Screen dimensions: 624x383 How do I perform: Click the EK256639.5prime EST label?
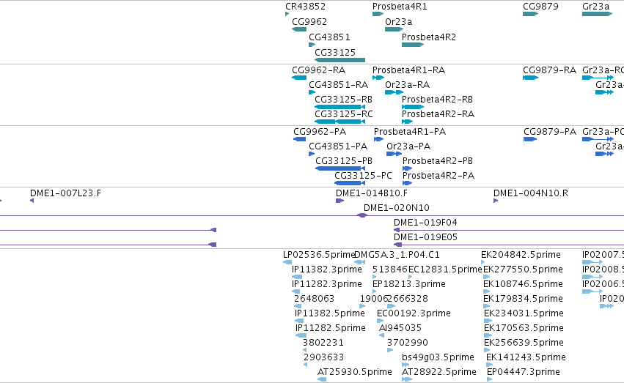(x=524, y=343)
